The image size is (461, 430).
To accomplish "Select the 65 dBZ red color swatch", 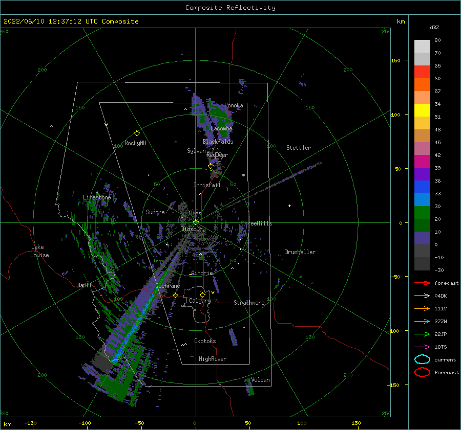I will (x=422, y=72).
